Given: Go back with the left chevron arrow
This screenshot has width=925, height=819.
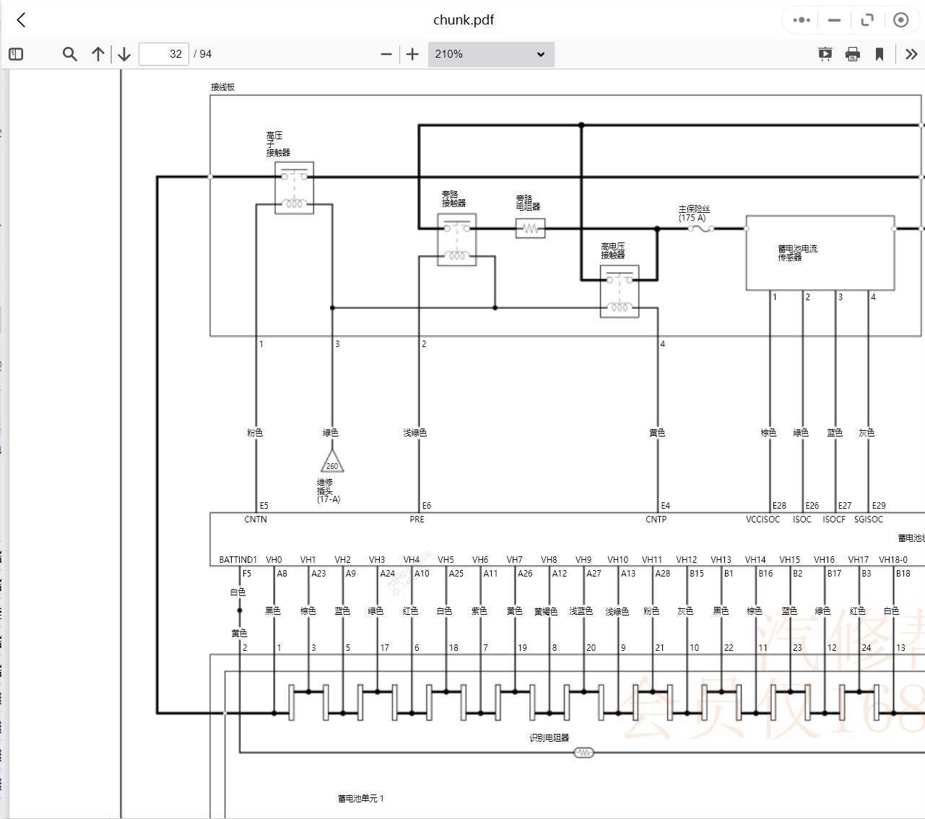Looking at the screenshot, I should point(21,20).
